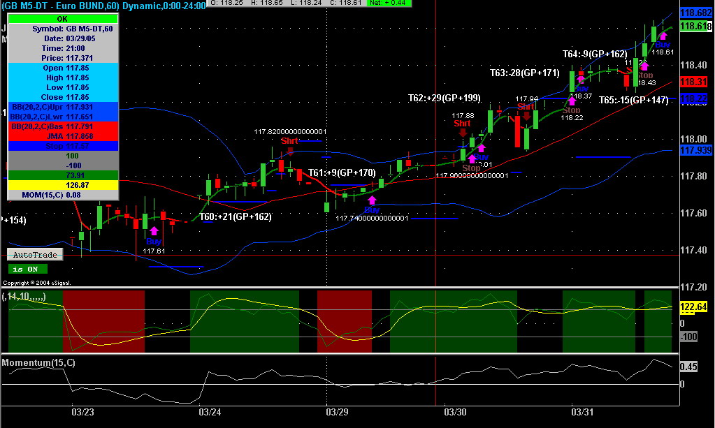Click the magenta Buy arrow at 117.61

[x=154, y=231]
